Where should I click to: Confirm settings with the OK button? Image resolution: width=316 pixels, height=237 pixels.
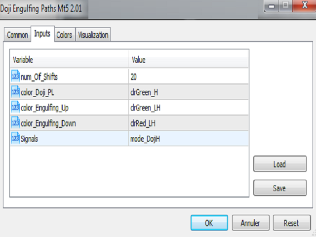coord(209,223)
